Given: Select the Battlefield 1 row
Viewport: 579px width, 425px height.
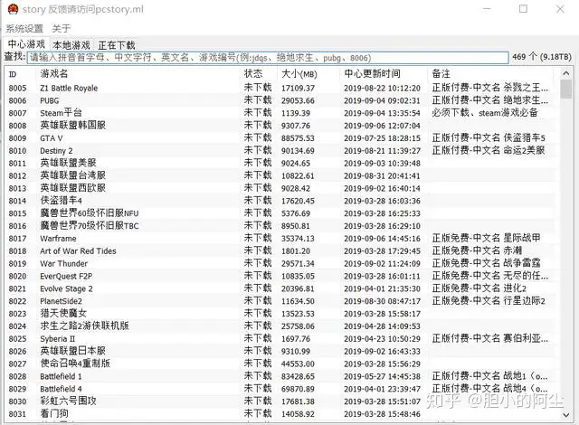Looking at the screenshot, I should (x=280, y=376).
